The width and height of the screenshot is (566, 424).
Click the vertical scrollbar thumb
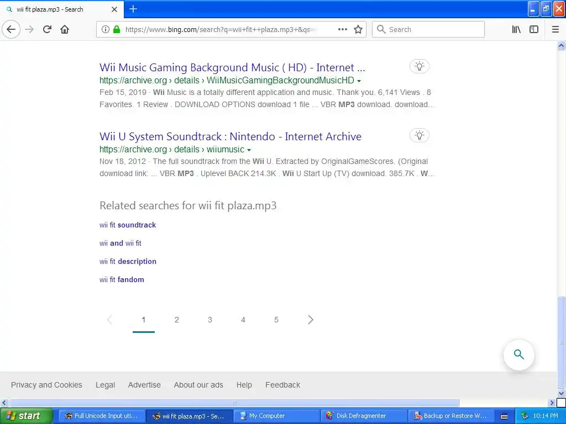point(562,342)
